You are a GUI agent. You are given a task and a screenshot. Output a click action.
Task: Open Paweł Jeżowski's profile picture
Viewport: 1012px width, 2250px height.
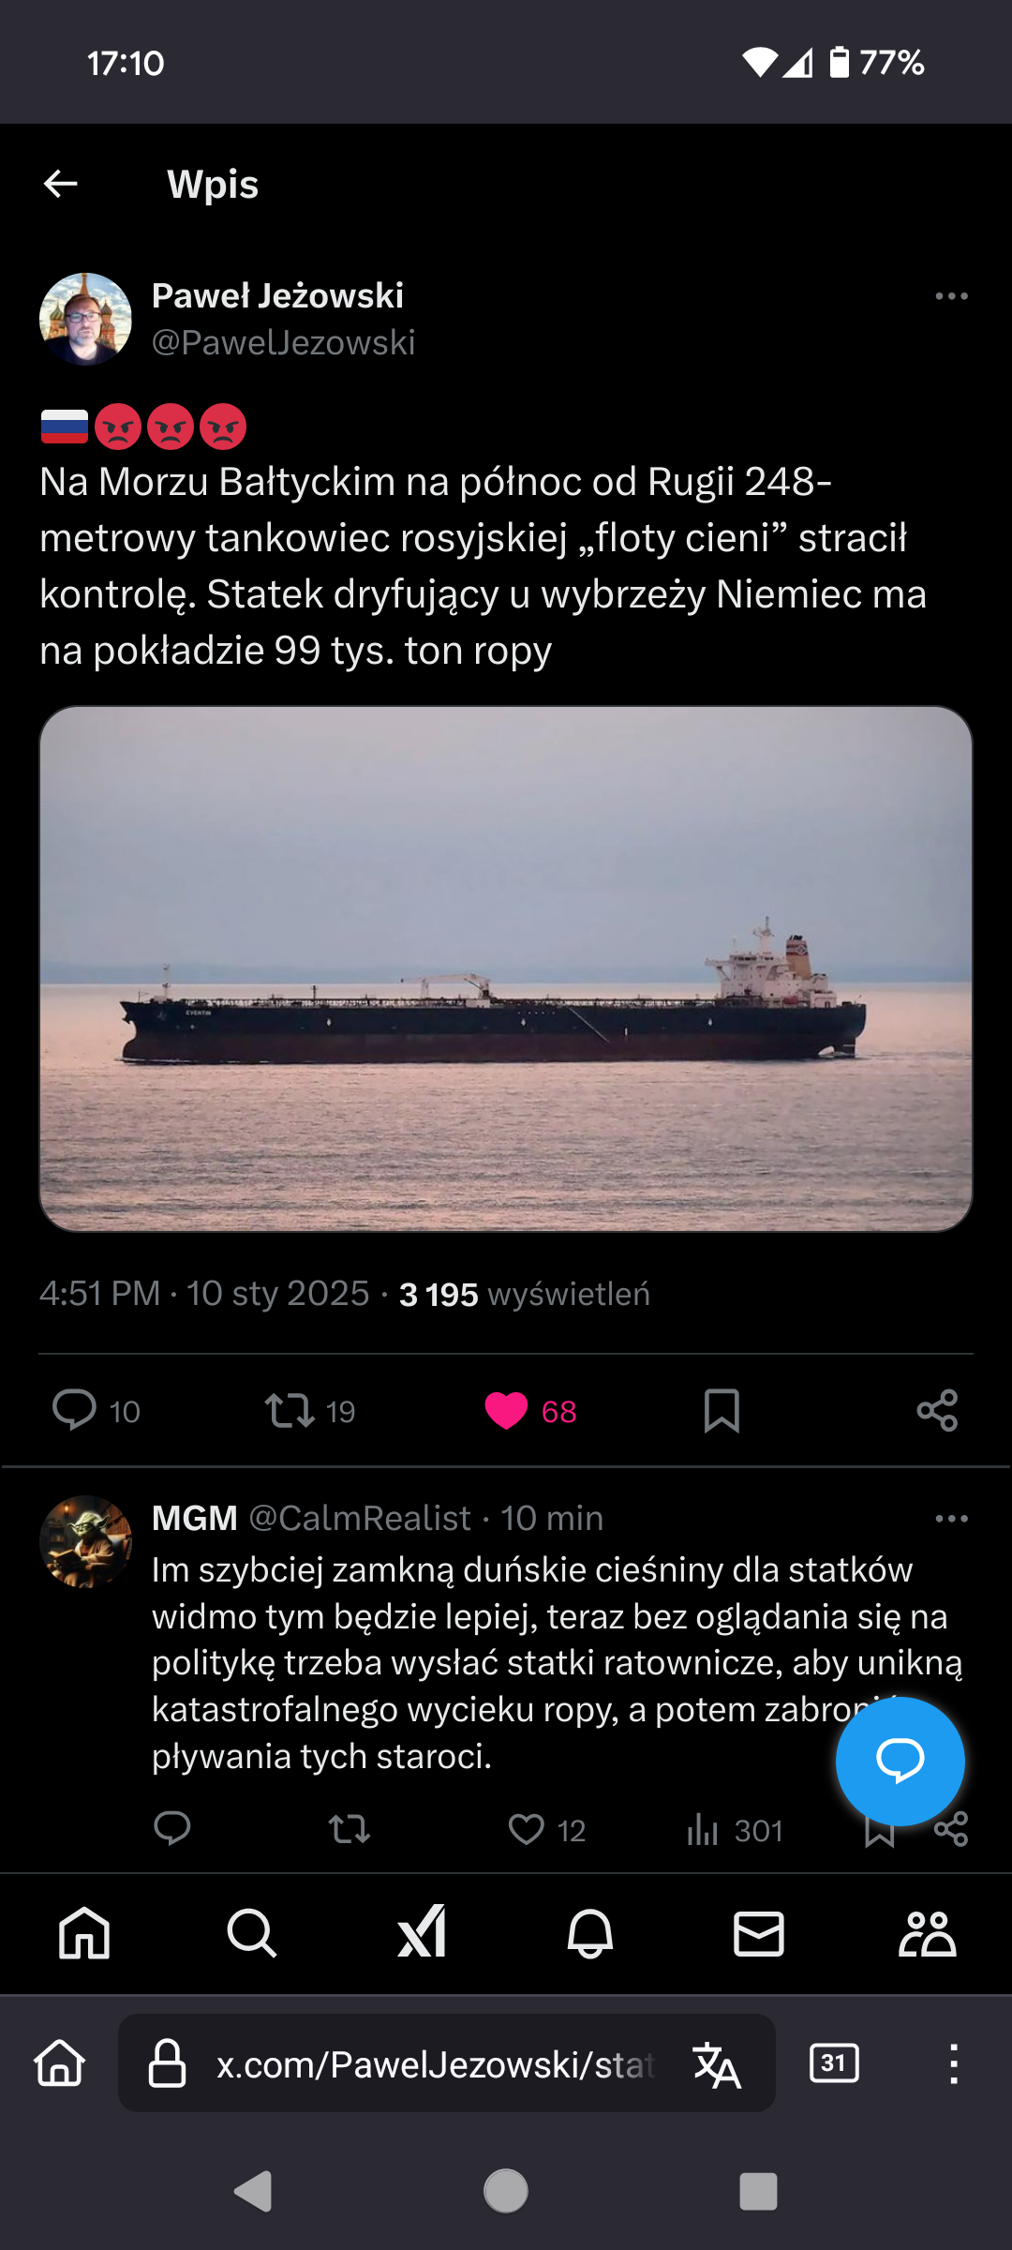coord(85,319)
